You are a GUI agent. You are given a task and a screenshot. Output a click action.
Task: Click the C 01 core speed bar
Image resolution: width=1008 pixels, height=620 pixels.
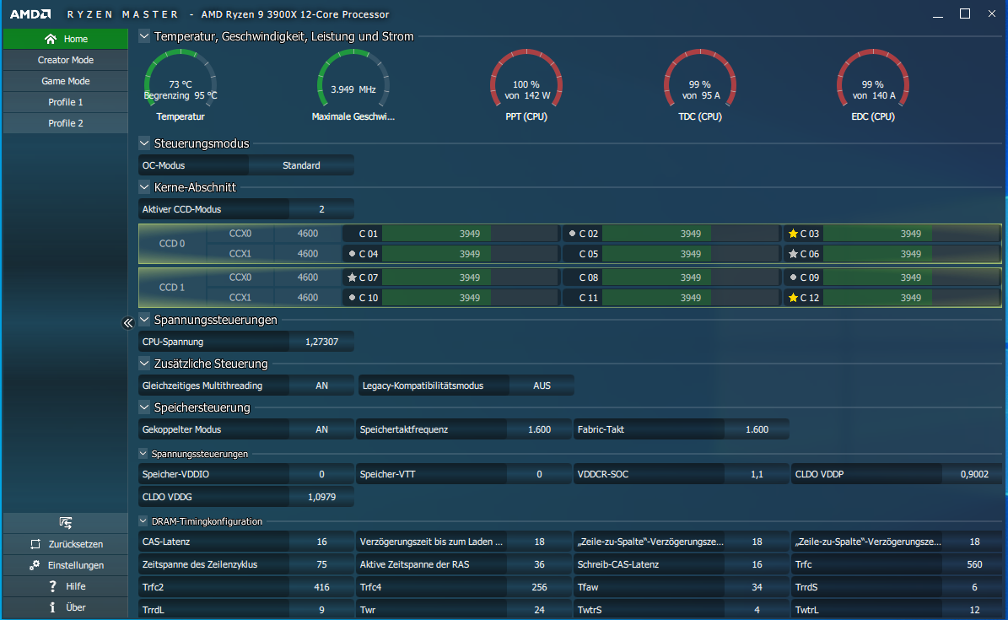(x=470, y=234)
